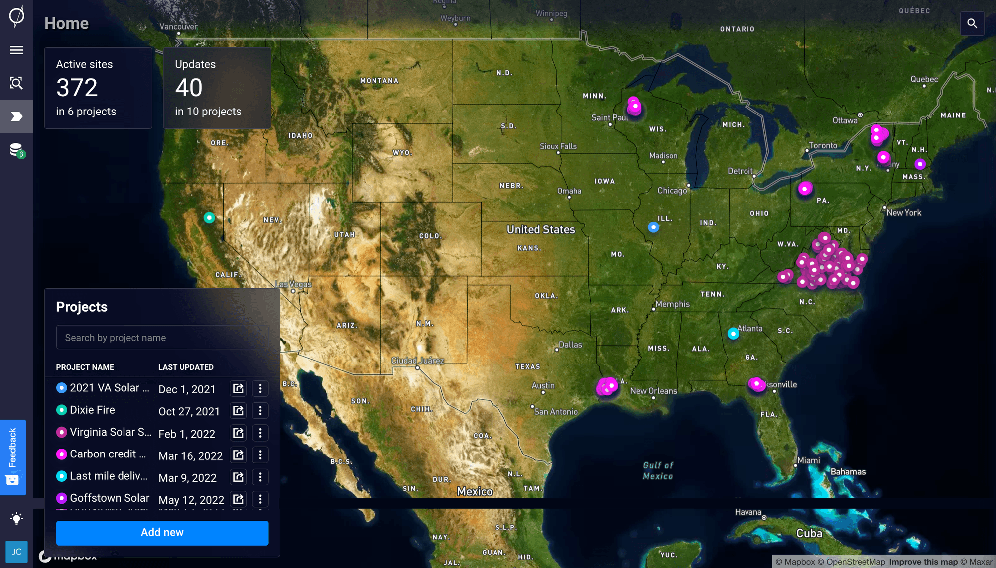Open Dixie Fire project via share icon

pos(238,411)
